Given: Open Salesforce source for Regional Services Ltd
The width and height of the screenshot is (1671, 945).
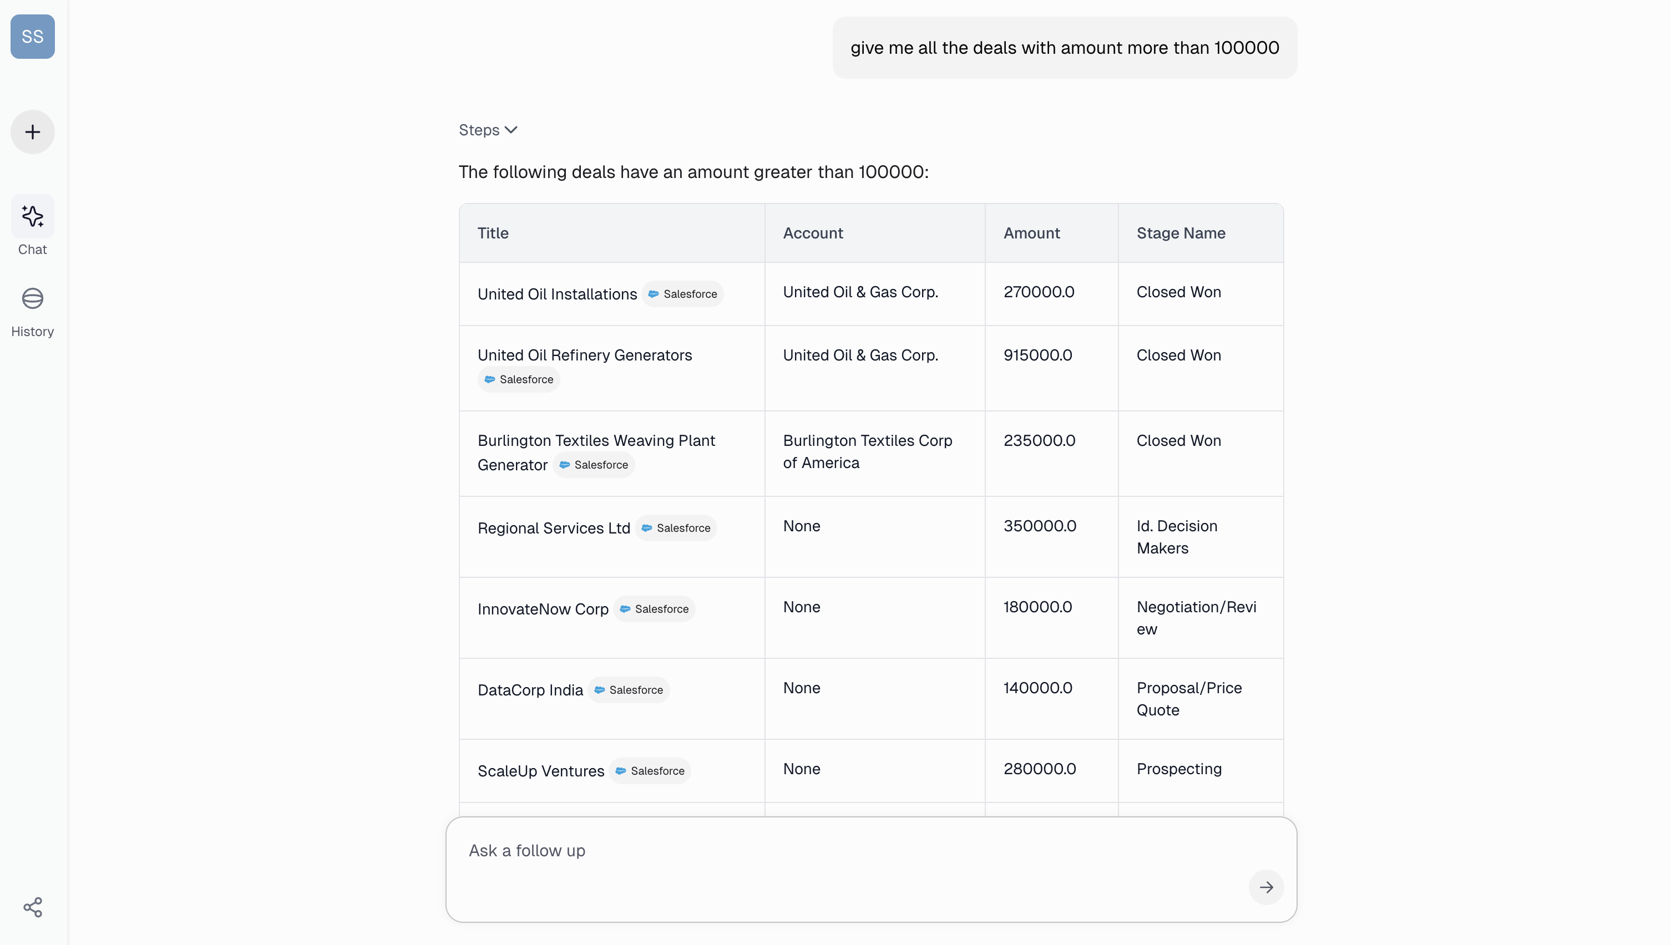Looking at the screenshot, I should coord(676,529).
